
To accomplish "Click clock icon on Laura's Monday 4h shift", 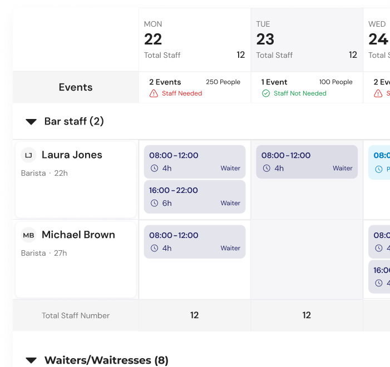I will 154,168.
